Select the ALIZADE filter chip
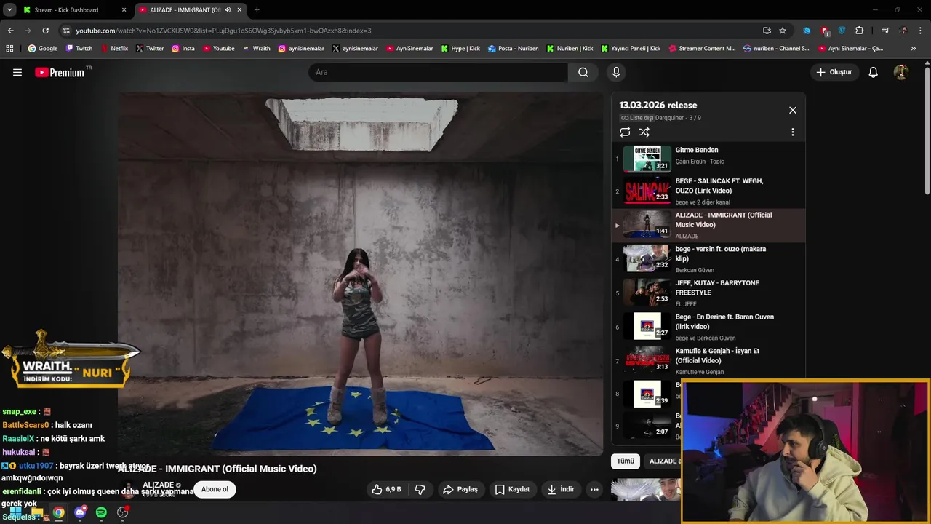The width and height of the screenshot is (931, 524). (663, 461)
